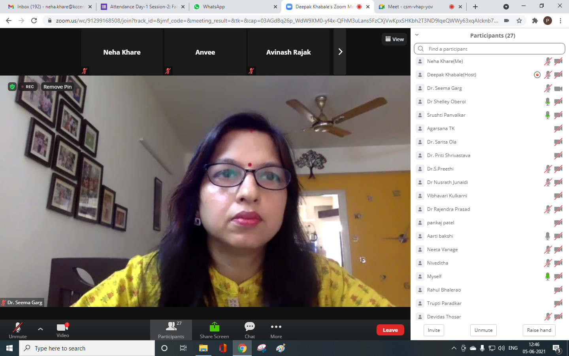Open the View layout dropdown
The width and height of the screenshot is (569, 356).
tap(394, 39)
